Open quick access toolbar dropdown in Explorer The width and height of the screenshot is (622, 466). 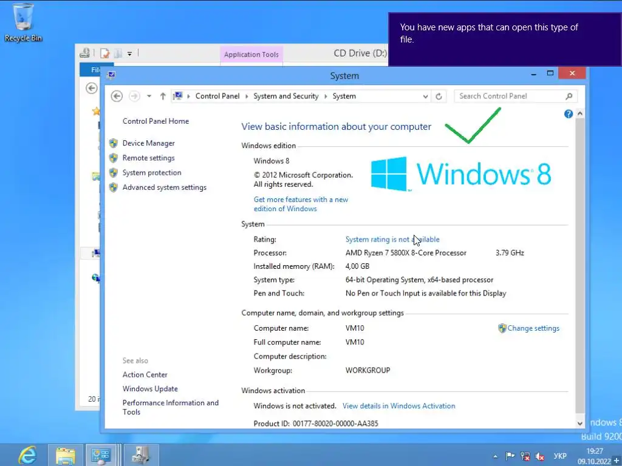[129, 53]
